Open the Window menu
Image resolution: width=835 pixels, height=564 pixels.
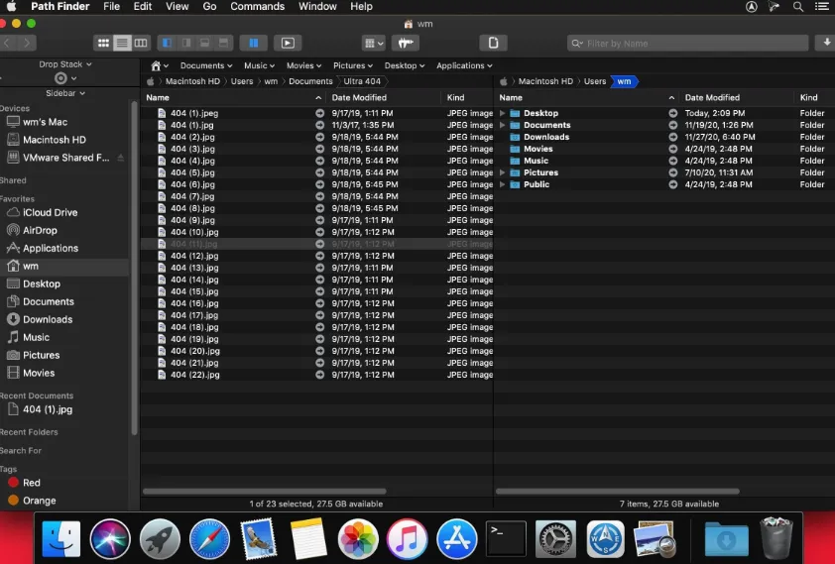tap(317, 6)
